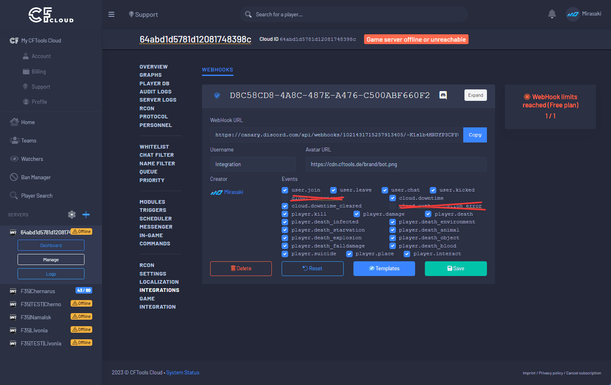
Task: Open the System Status link
Action: pos(183,372)
